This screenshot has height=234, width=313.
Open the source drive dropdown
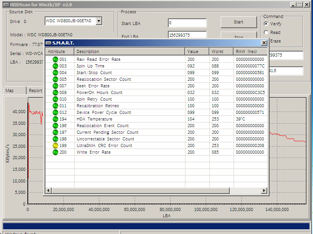pyautogui.click(x=99, y=21)
